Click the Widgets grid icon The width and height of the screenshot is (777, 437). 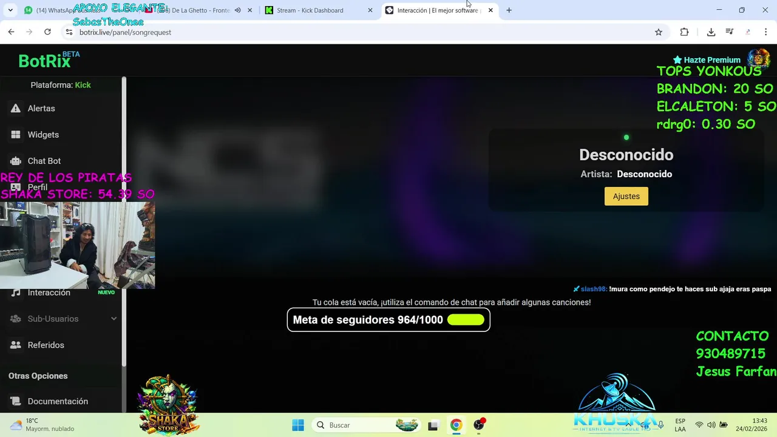(x=16, y=135)
